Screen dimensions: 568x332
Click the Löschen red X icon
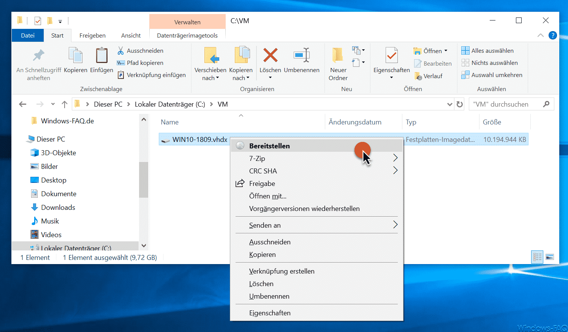[270, 55]
